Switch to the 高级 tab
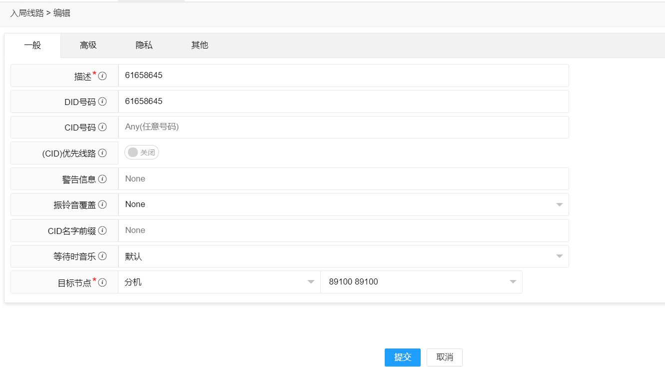The height and width of the screenshot is (367, 665). tap(87, 45)
